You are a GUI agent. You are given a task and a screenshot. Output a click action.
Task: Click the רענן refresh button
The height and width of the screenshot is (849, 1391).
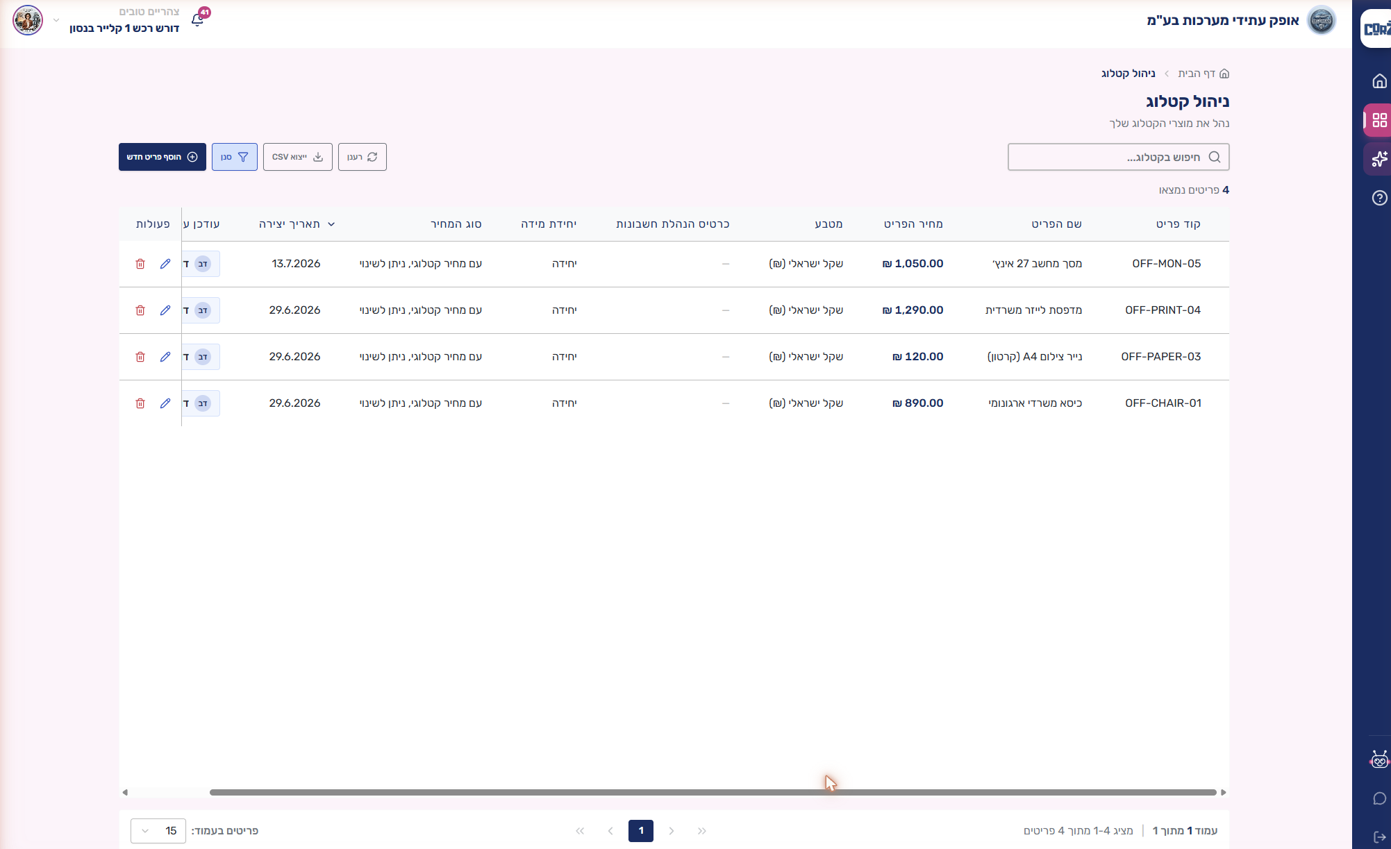(x=363, y=157)
